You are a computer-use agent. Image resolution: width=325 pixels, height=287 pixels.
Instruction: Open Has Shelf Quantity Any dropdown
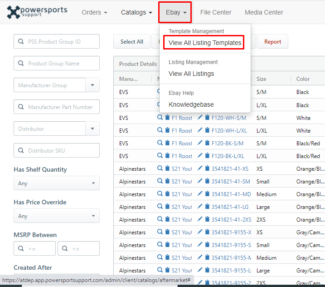coord(57,183)
